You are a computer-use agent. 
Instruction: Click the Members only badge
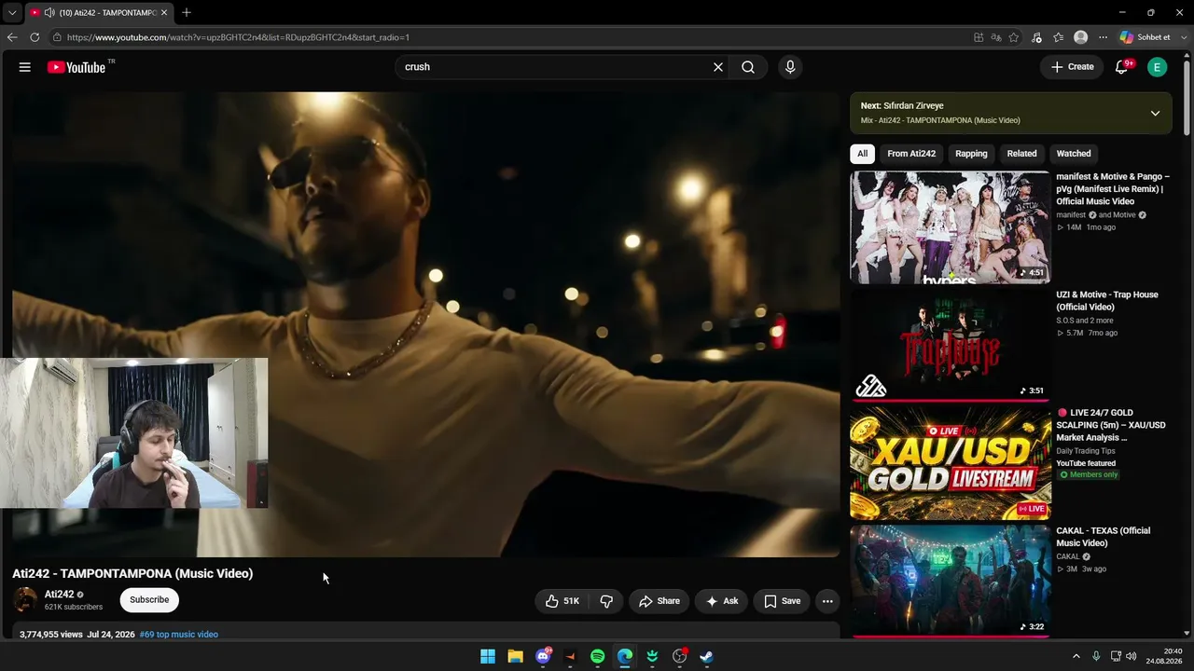point(1088,475)
